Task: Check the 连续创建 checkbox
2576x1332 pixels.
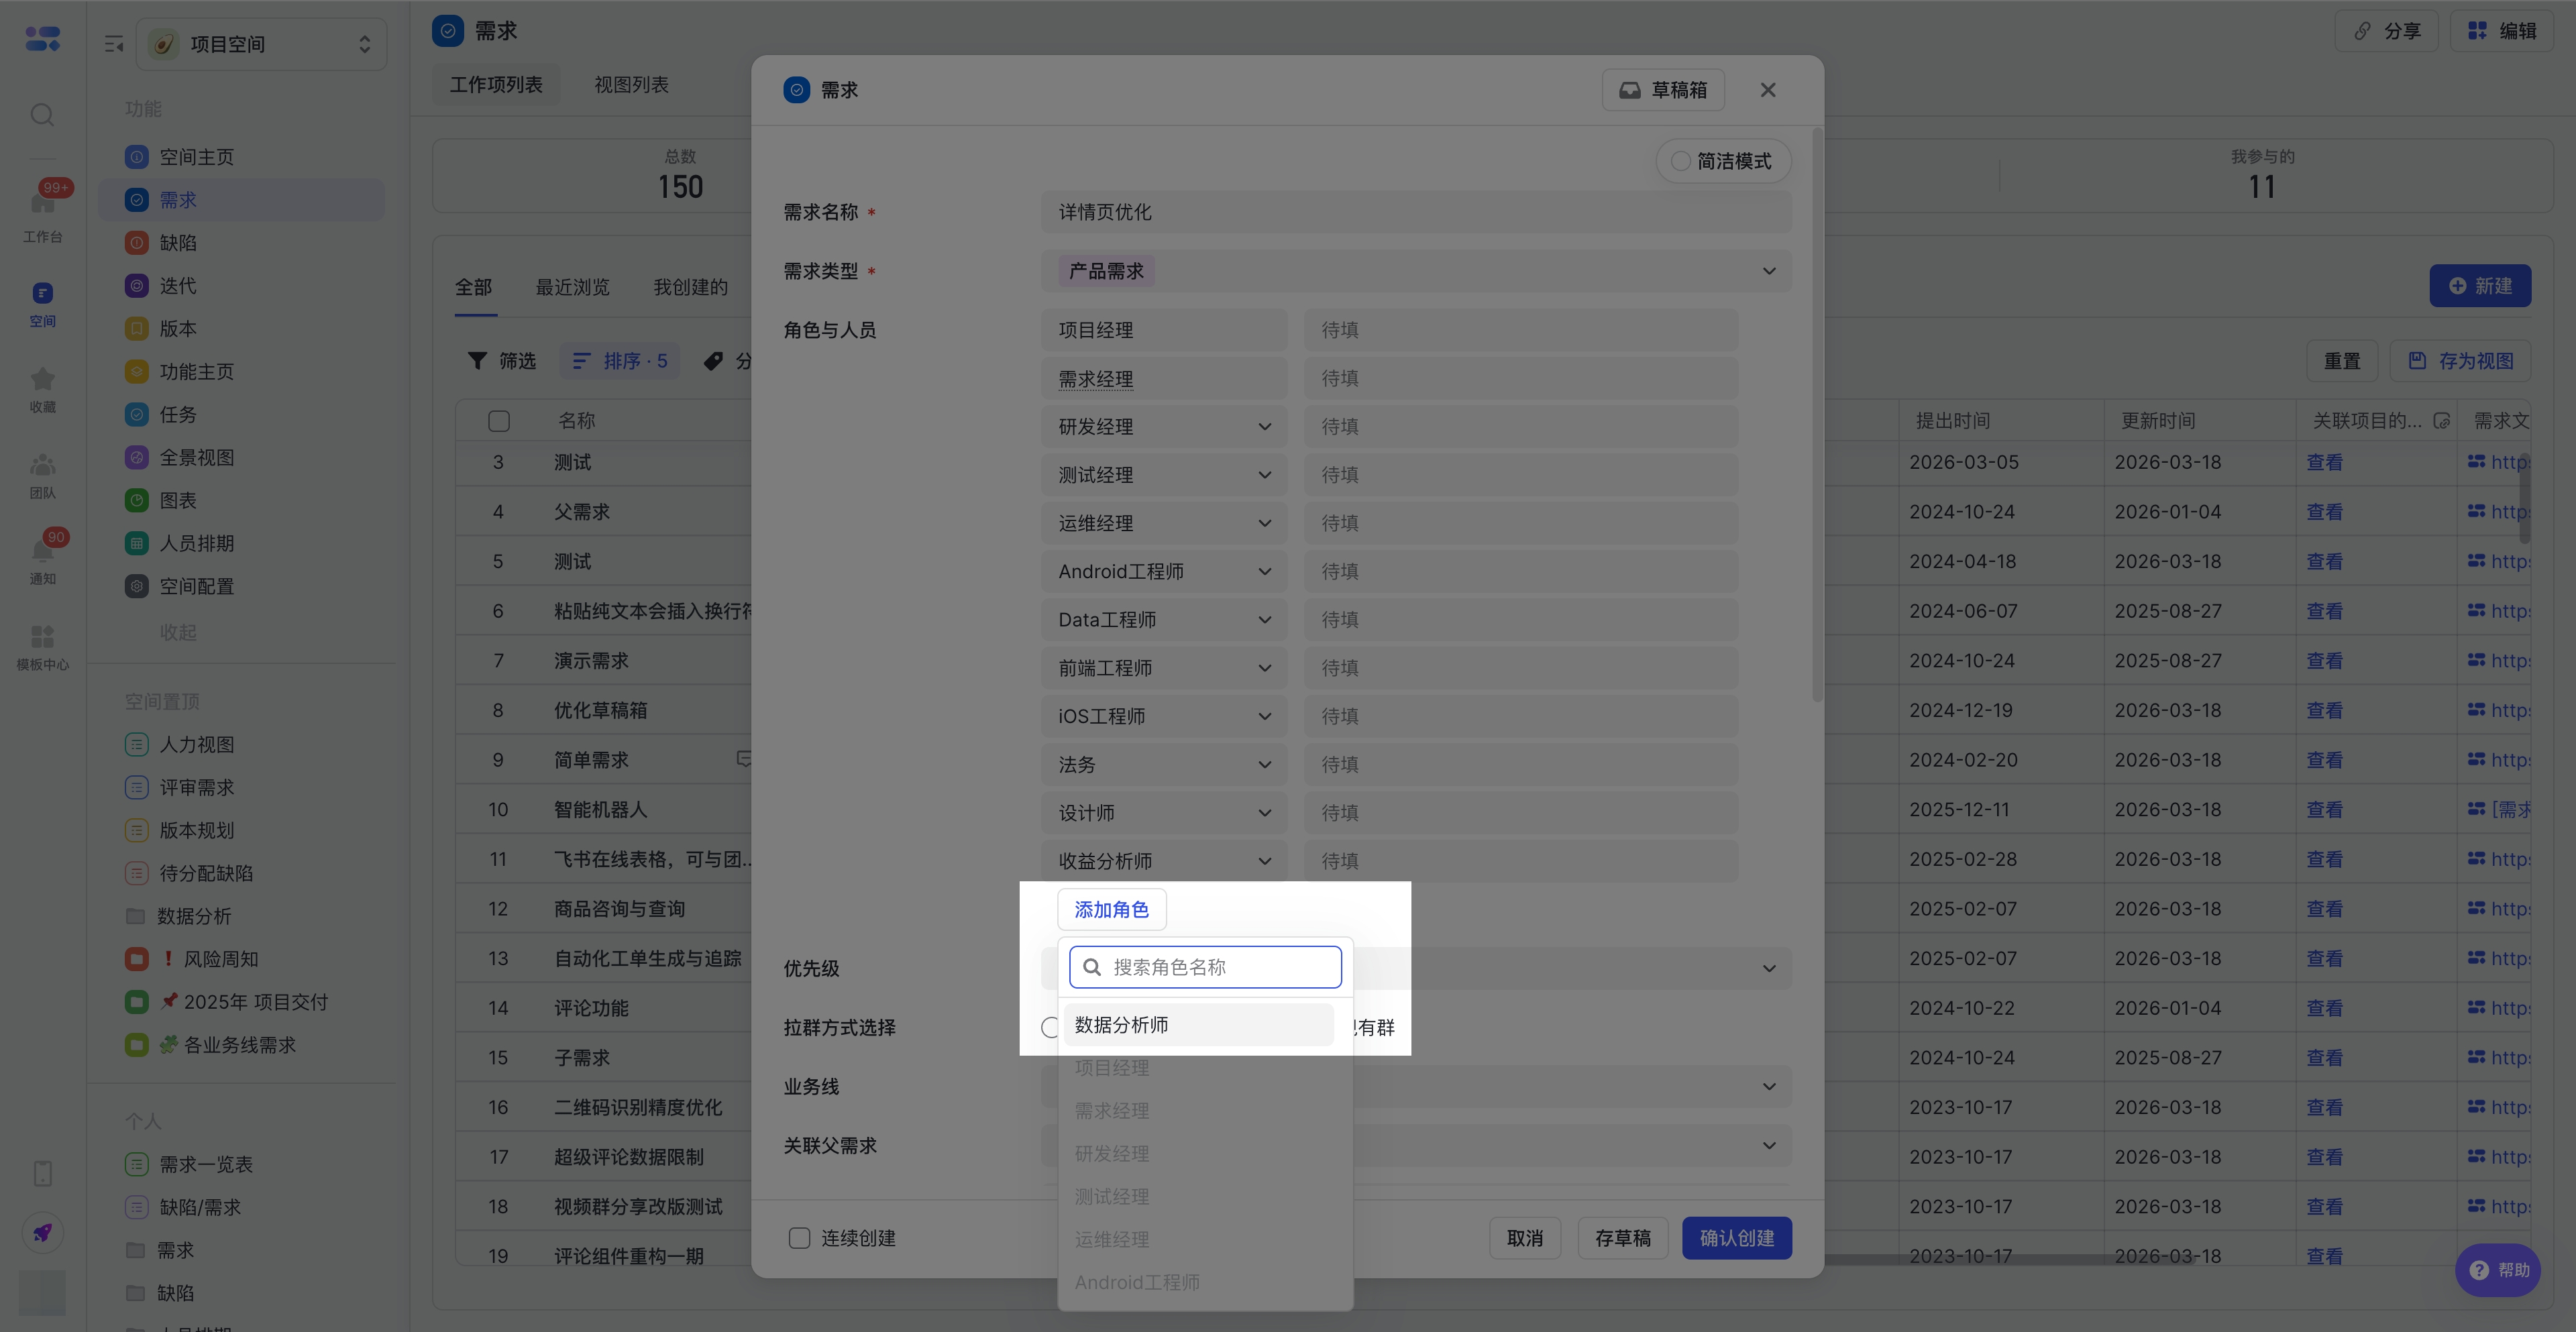Action: coord(799,1238)
